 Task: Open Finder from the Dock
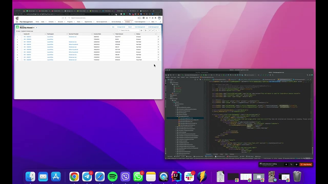(30, 177)
